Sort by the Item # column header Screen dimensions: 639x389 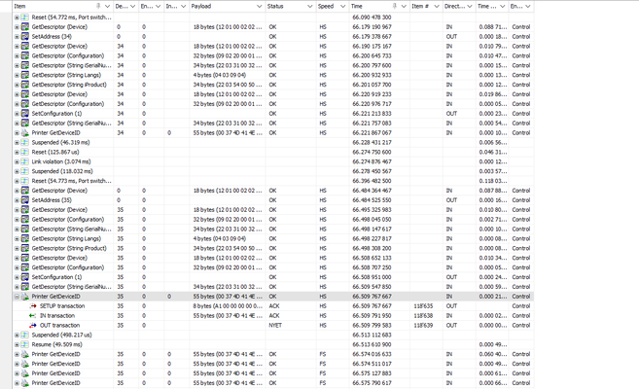(420, 6)
